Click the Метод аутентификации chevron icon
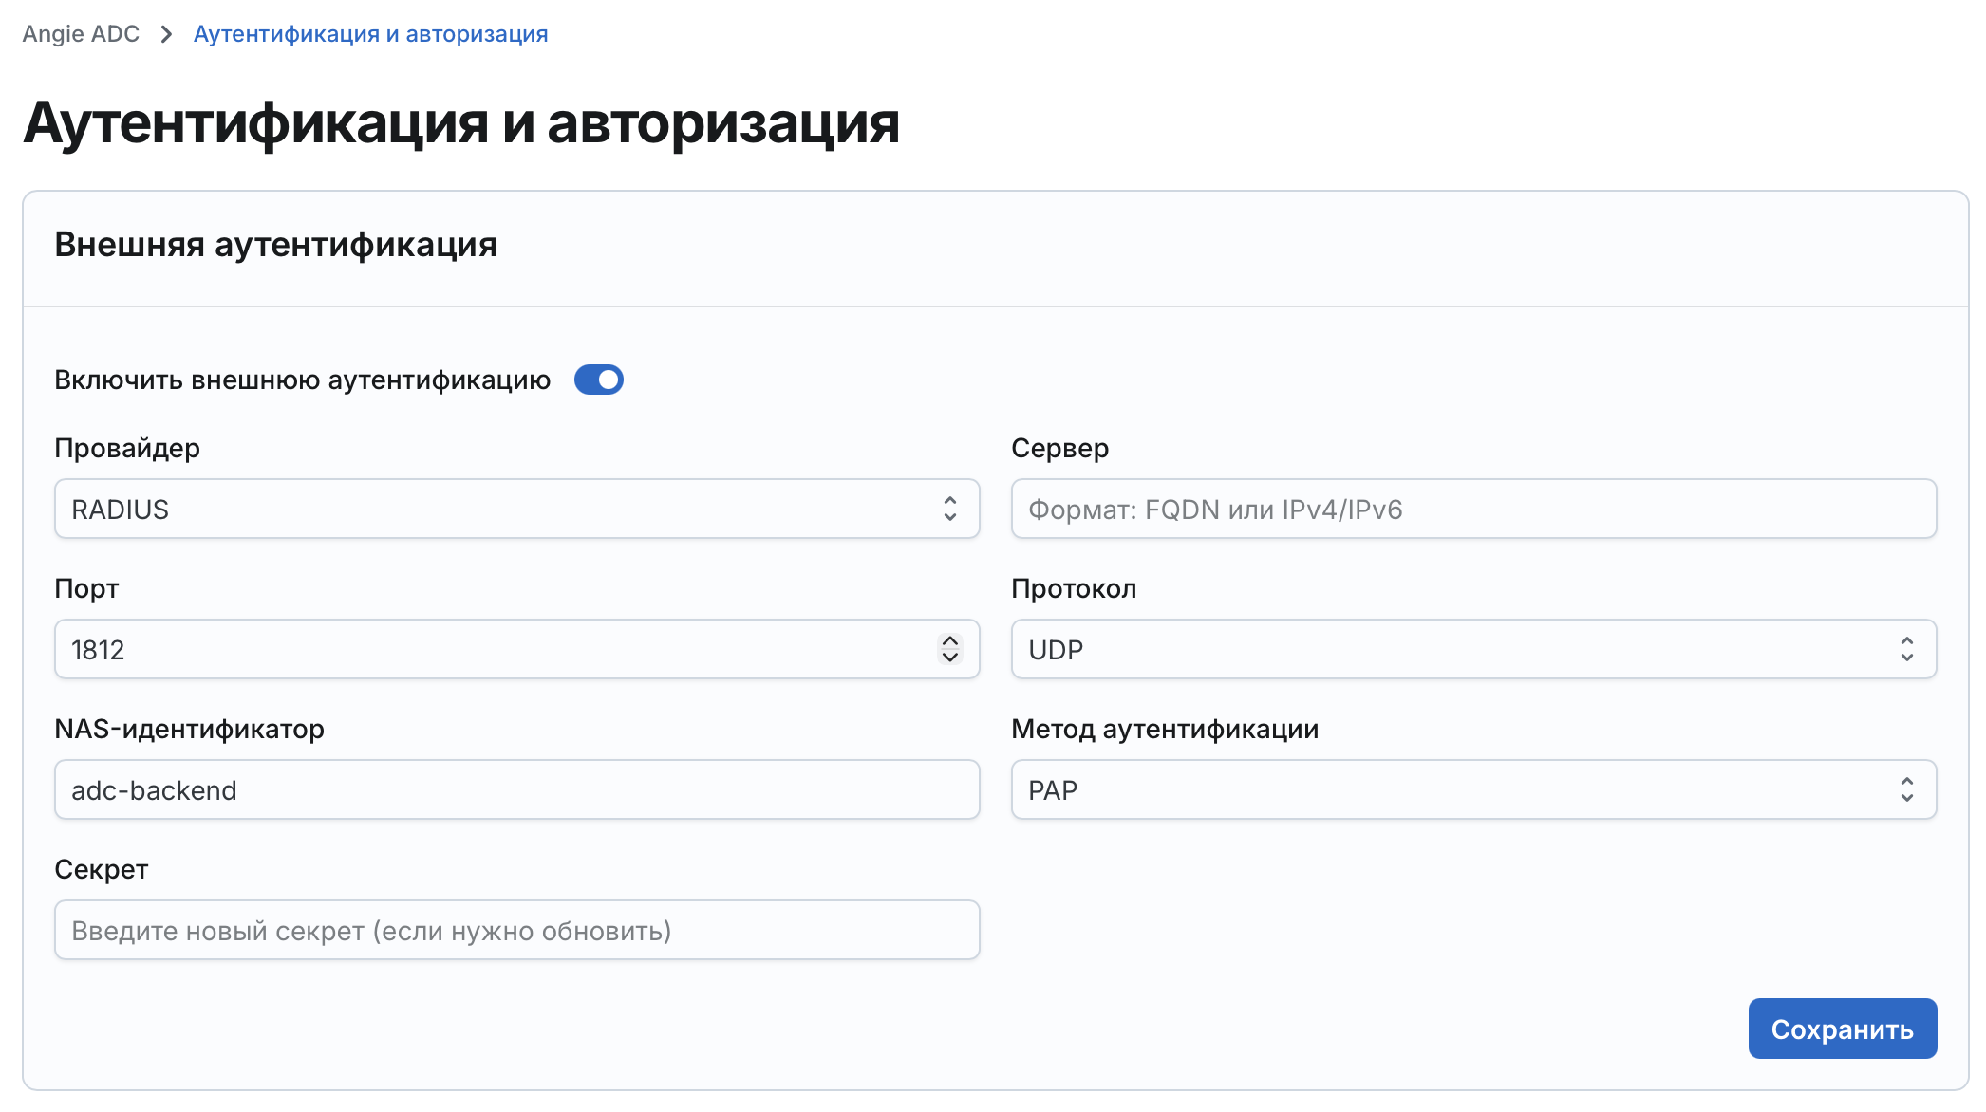1986x1112 pixels. click(x=1908, y=789)
